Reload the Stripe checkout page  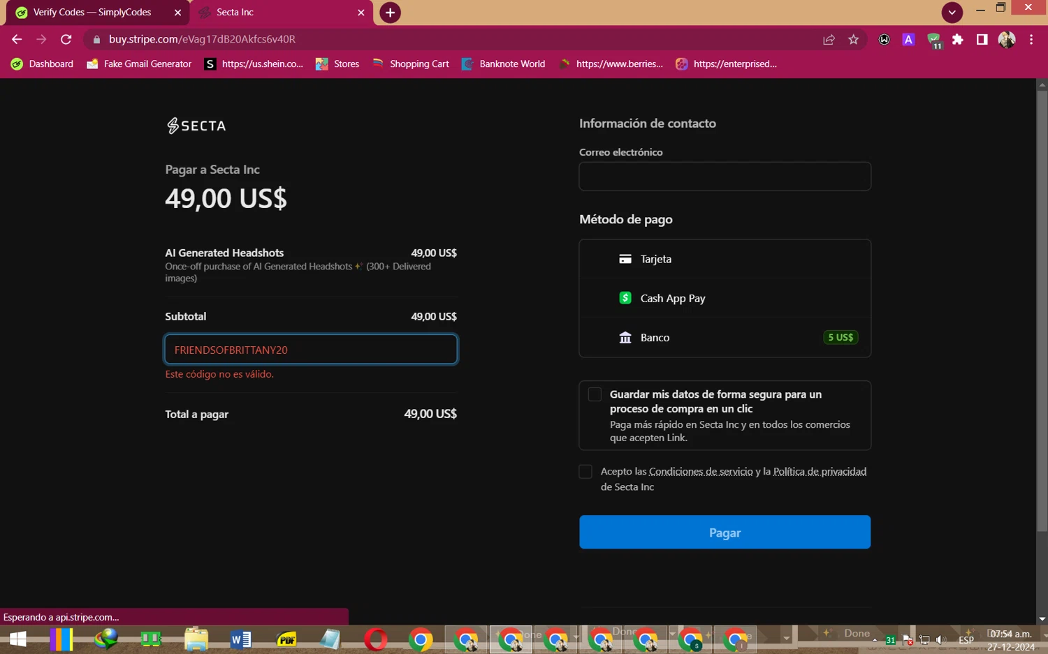(x=66, y=39)
